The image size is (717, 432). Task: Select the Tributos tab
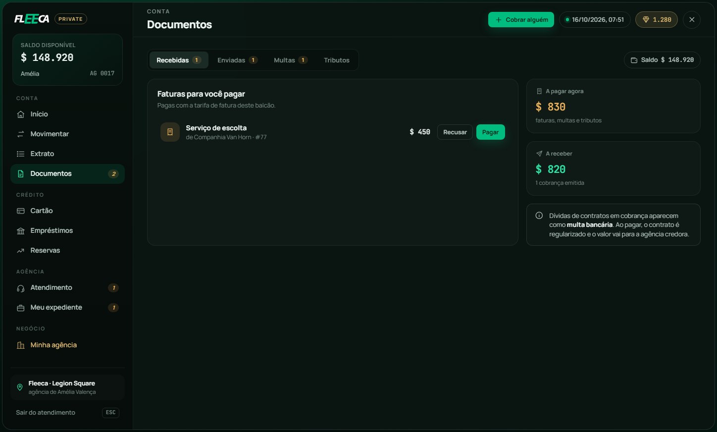tap(337, 60)
